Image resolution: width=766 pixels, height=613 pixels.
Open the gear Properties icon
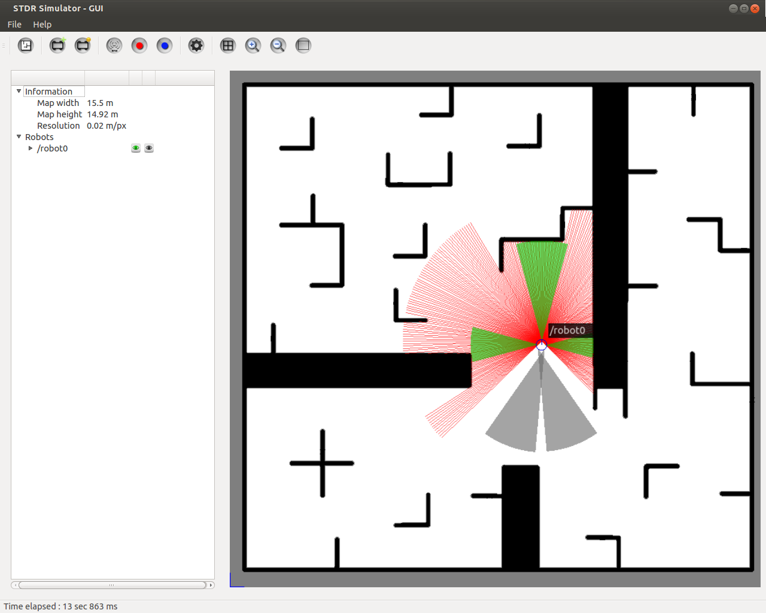coord(196,45)
